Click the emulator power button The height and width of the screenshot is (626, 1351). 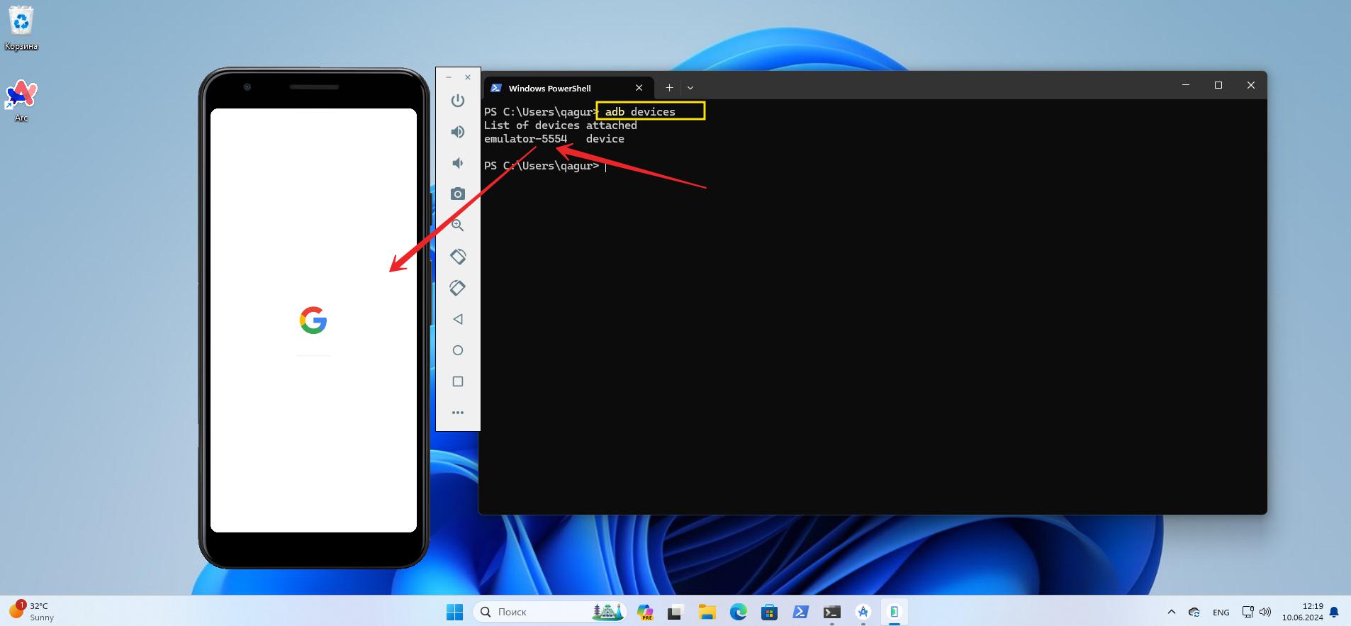[x=458, y=101]
